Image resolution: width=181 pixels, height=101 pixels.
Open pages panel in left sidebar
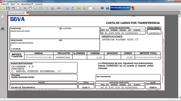tap(3, 17)
